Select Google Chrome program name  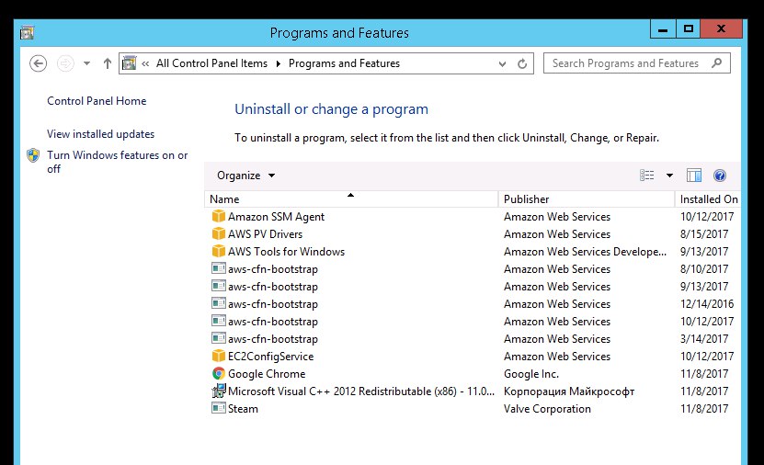click(267, 374)
